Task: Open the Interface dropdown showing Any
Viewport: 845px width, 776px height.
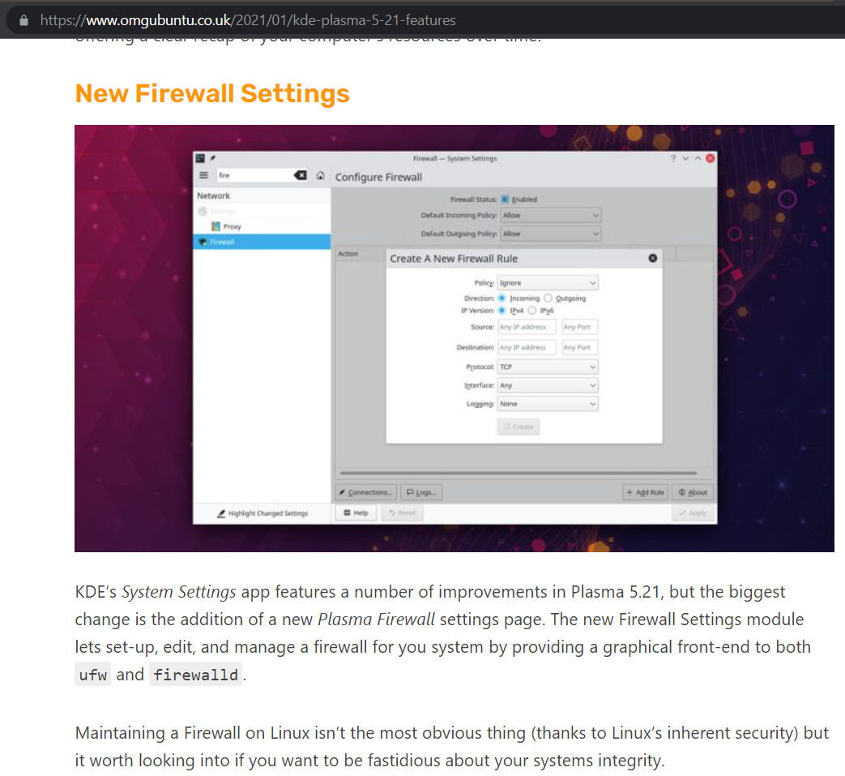Action: point(548,386)
